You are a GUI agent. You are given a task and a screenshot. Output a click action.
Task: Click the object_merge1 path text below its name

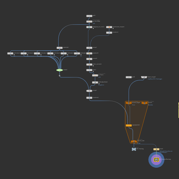pyautogui.click(x=155, y=79)
